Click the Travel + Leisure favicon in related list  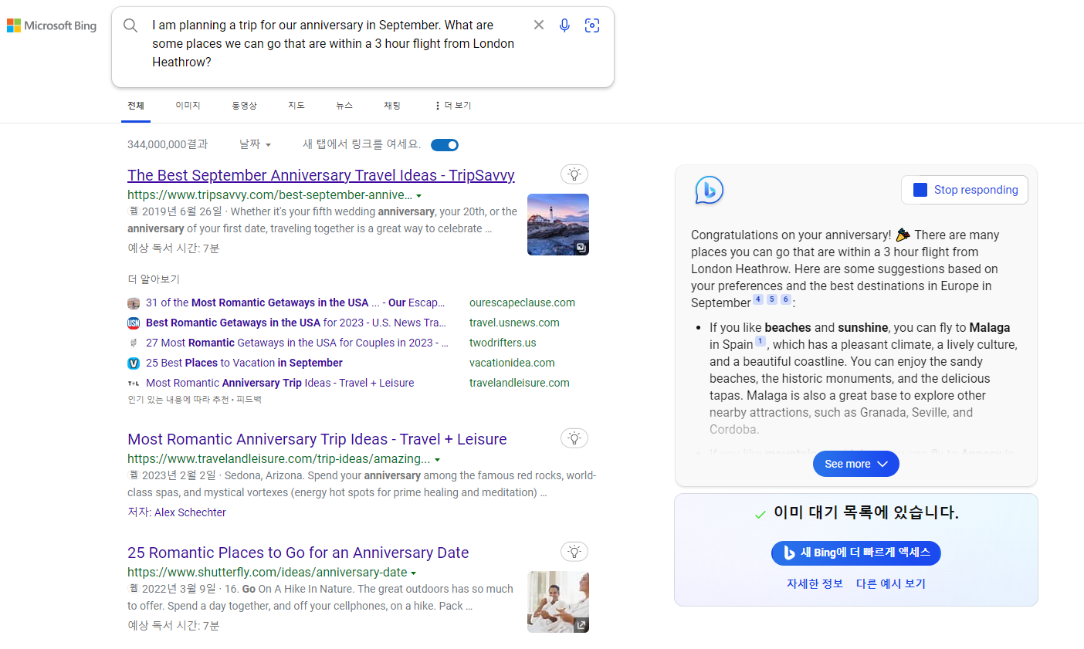[134, 384]
